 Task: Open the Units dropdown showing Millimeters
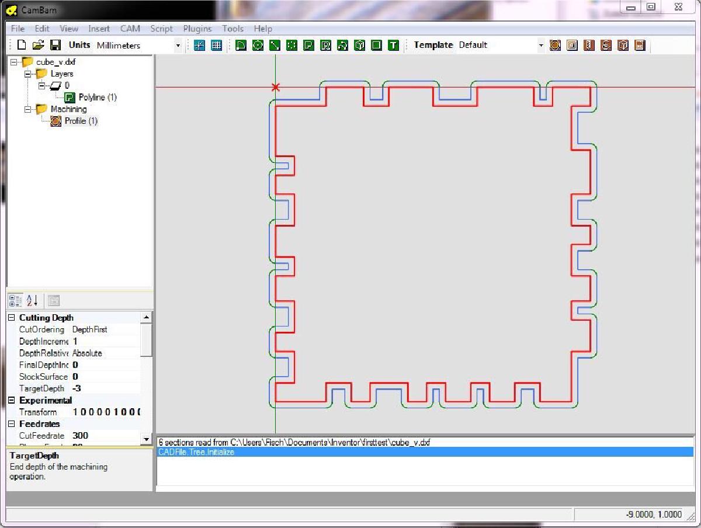coord(178,45)
